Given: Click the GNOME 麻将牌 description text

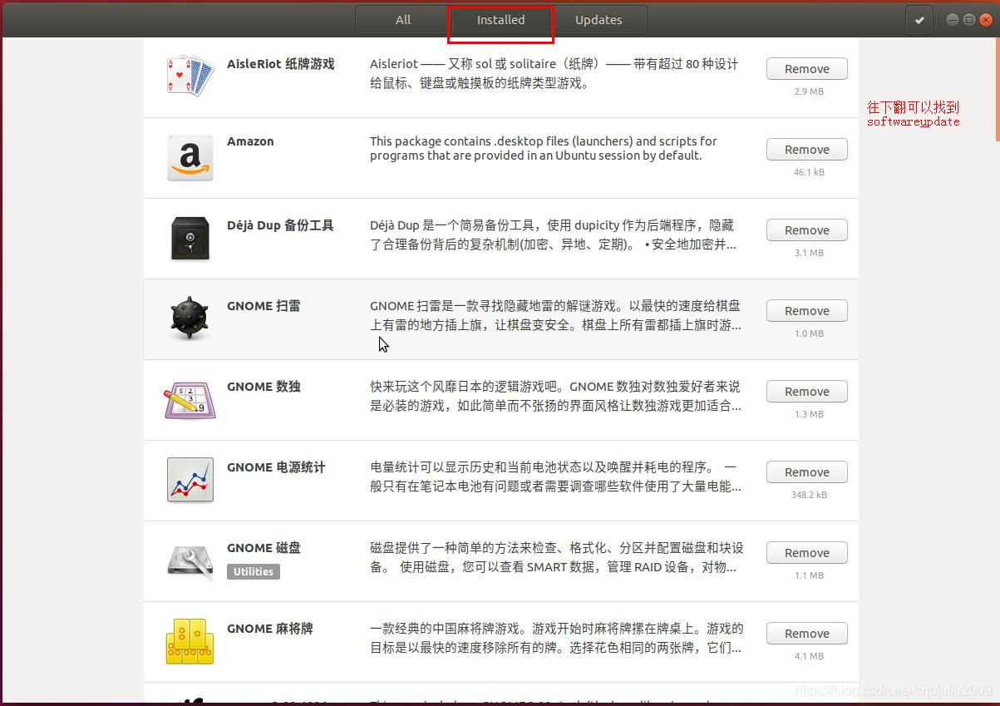Looking at the screenshot, I should click(557, 638).
